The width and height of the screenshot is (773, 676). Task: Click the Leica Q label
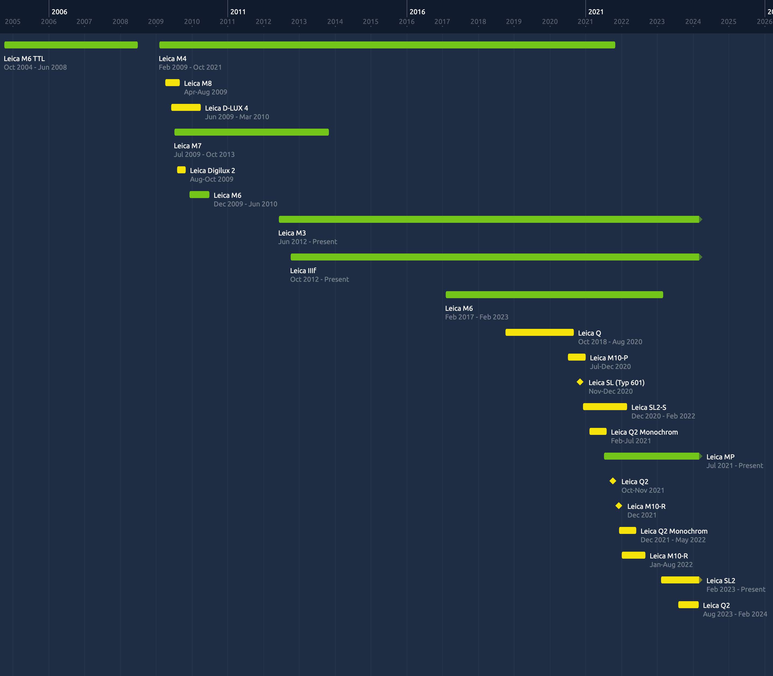tap(590, 333)
